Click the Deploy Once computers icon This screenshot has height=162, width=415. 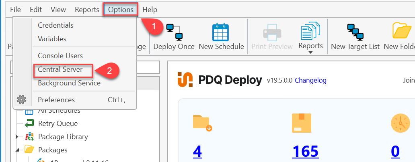[x=175, y=32]
